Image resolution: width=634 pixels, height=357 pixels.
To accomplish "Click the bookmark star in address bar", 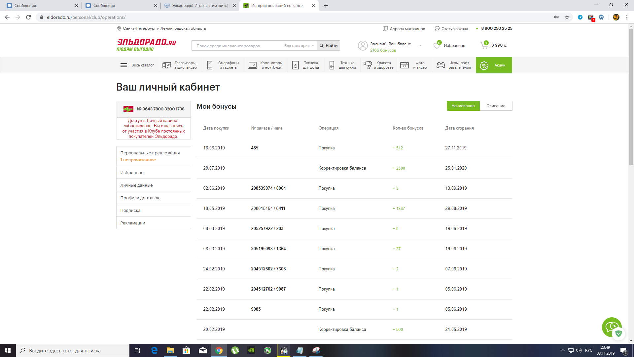I will tap(567, 17).
